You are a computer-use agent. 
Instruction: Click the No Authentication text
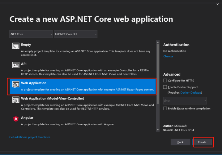(175, 51)
